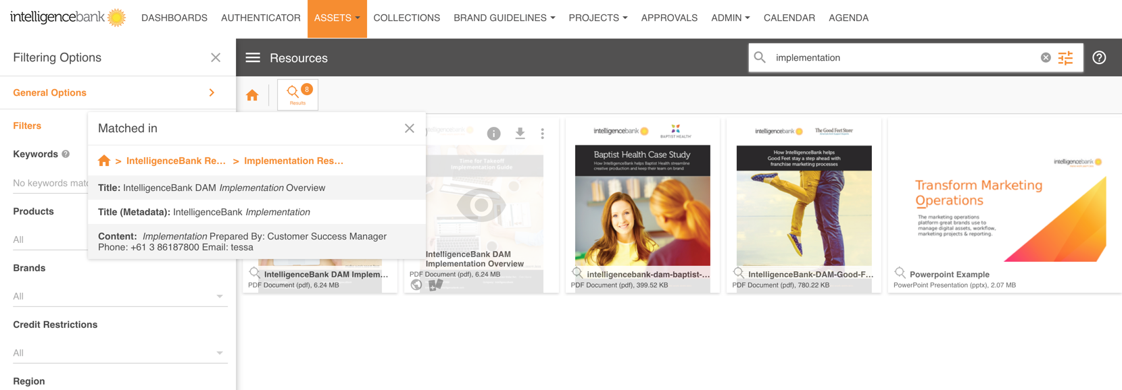Click file name intelligencebank-dam-baptist-...
Viewport: 1122px width, 390px height.
(x=648, y=275)
